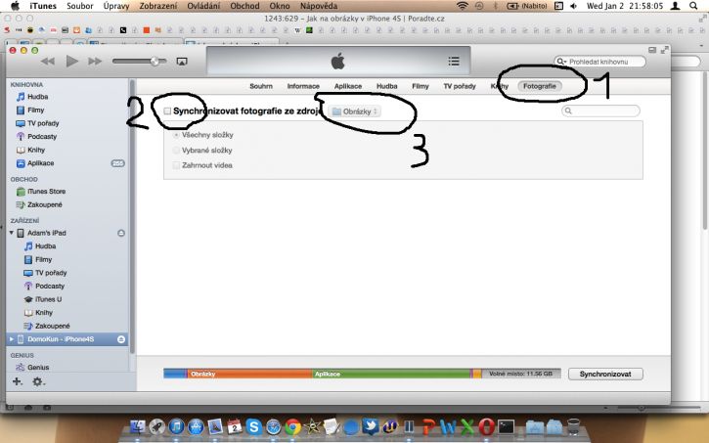Click the volume icon in the menu bar
Image resolution: width=709 pixels, height=443 pixels.
click(x=573, y=6)
